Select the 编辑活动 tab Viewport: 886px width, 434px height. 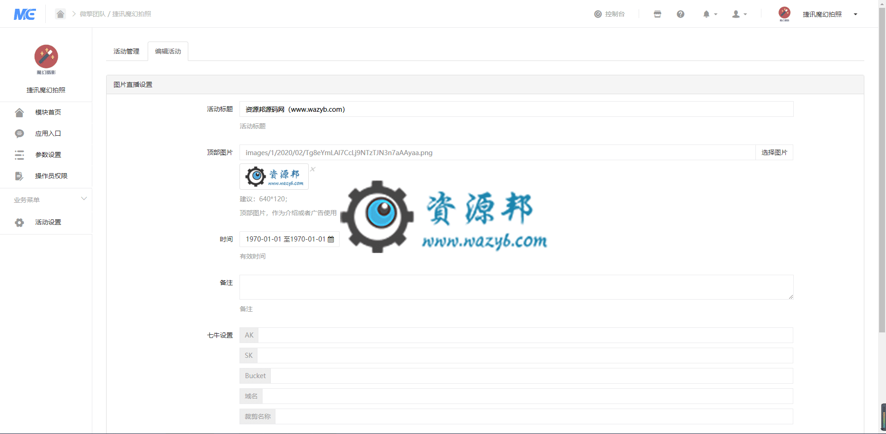tap(168, 51)
